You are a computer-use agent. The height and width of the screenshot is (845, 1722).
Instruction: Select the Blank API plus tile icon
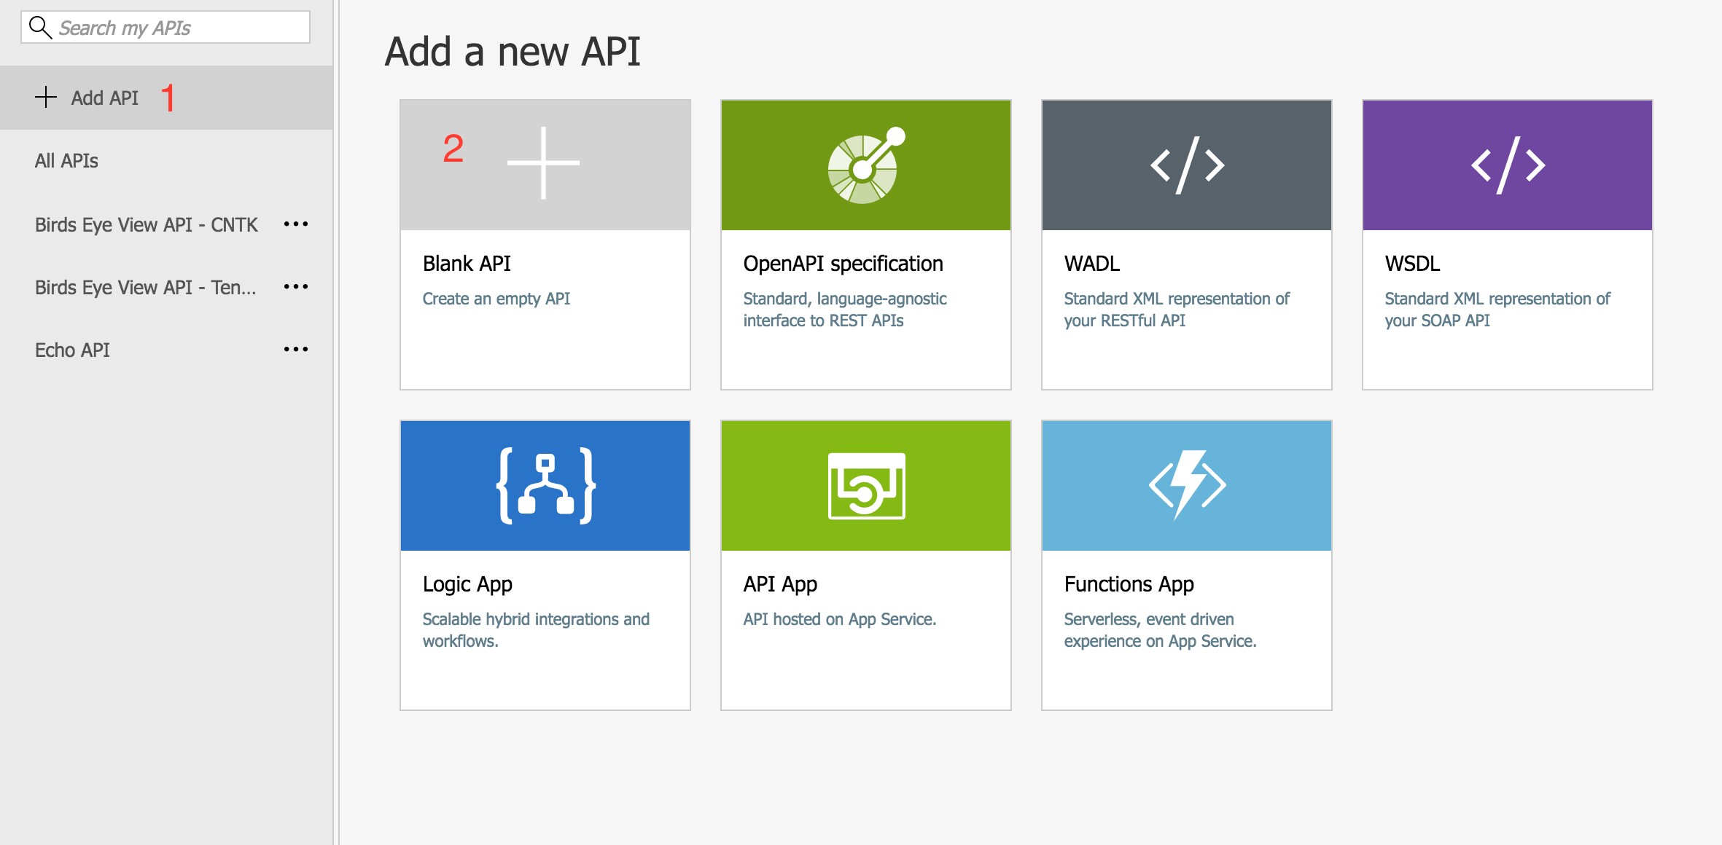tap(544, 164)
